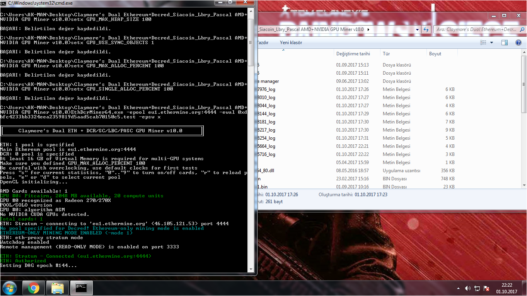Click the date 09.06.2017 13:02
This screenshot has height=296, width=527.
[x=352, y=81]
